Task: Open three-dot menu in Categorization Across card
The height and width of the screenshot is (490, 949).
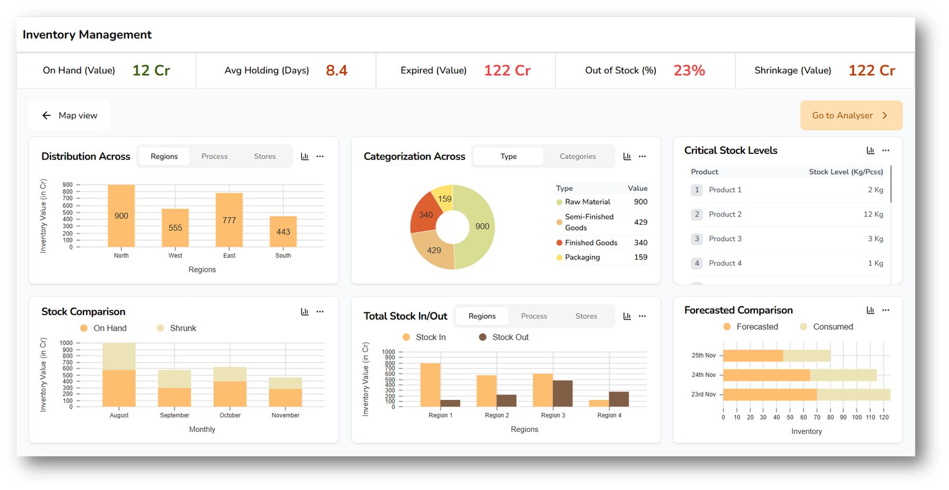Action: (642, 156)
